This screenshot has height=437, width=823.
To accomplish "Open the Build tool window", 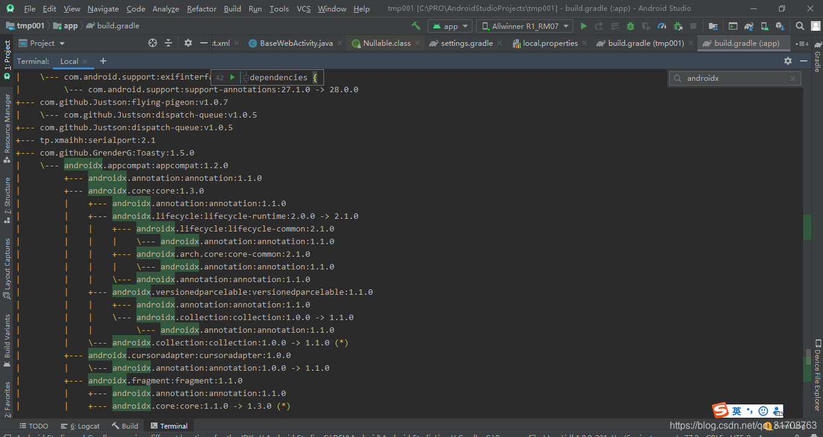I will click(125, 426).
